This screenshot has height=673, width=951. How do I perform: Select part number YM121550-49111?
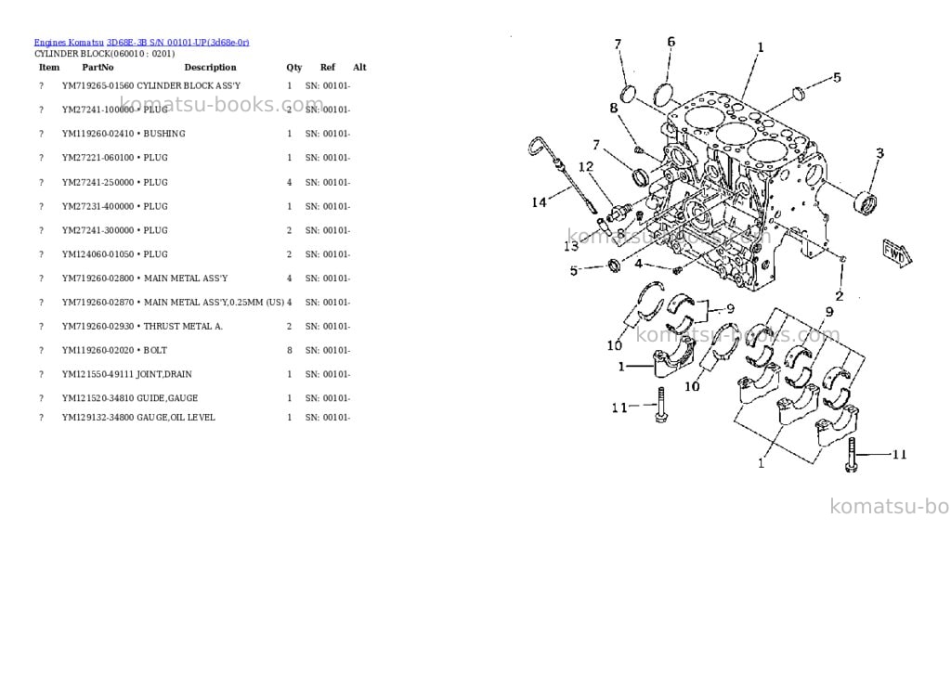(x=98, y=374)
